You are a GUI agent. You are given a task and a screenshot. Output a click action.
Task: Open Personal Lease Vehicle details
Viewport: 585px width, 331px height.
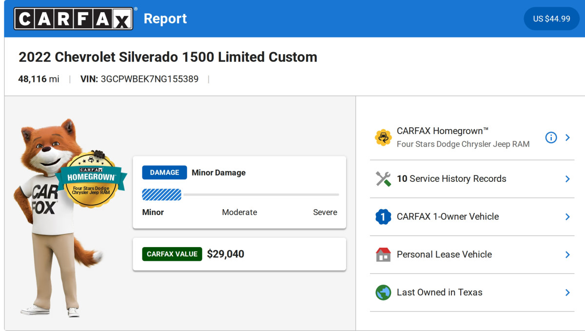(472, 254)
